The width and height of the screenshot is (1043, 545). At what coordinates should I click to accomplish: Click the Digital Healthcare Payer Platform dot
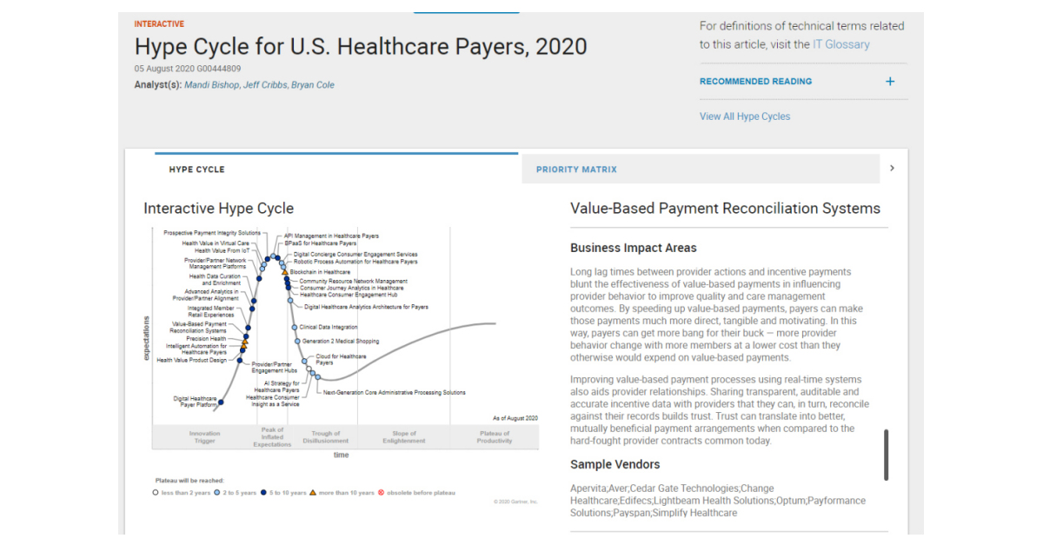tap(221, 402)
